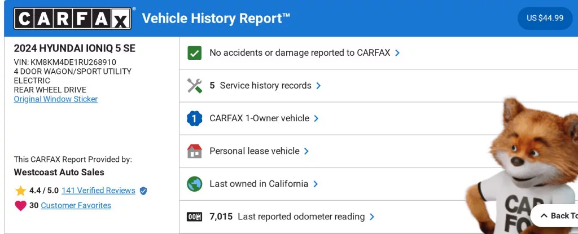Open the Original Window Sticker link

click(56, 99)
